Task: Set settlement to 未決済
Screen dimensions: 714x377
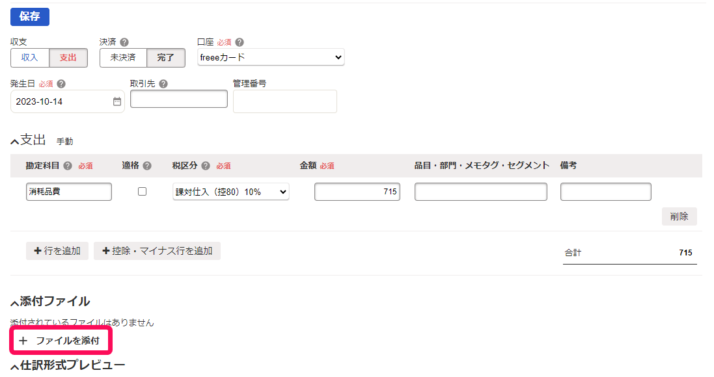Action: click(123, 58)
